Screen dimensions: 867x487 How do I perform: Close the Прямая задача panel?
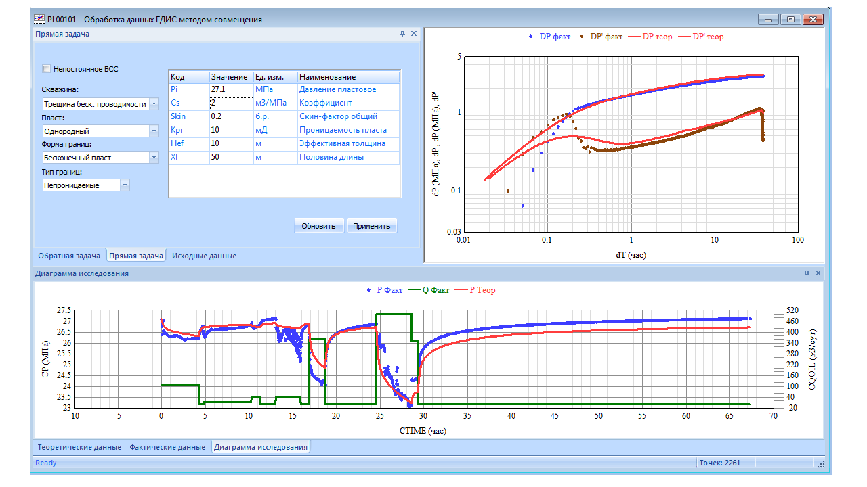click(414, 34)
